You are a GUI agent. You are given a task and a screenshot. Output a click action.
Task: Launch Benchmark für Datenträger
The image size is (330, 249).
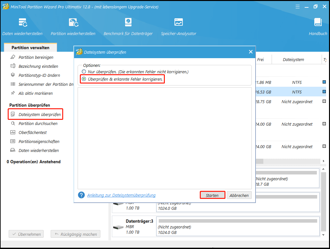coord(128,22)
